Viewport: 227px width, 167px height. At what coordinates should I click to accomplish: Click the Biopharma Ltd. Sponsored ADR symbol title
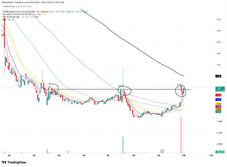(x=25, y=12)
